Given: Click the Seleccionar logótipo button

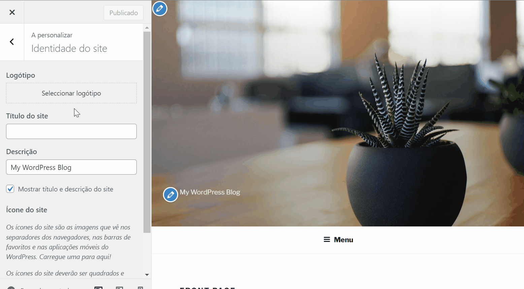Looking at the screenshot, I should tap(71, 93).
